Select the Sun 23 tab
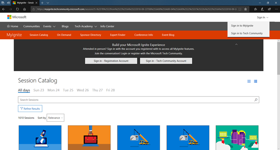The width and height of the screenshot is (280, 150). [38, 90]
